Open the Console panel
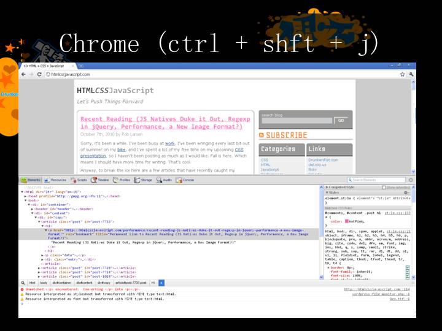Screen dimensions: 442x331 pos(185,180)
